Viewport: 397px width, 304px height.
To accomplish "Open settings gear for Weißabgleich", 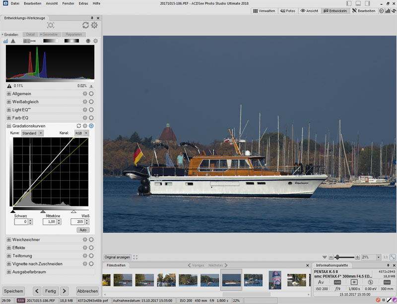I will click(85, 101).
